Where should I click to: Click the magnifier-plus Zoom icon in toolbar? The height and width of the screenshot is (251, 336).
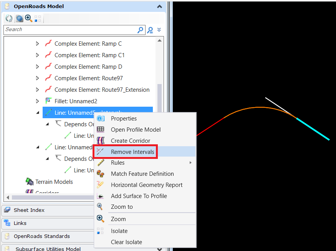(28, 18)
